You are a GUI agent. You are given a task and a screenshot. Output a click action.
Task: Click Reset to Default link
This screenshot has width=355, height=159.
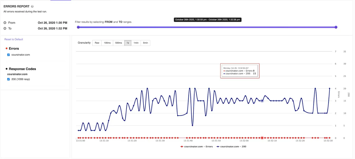(14, 39)
